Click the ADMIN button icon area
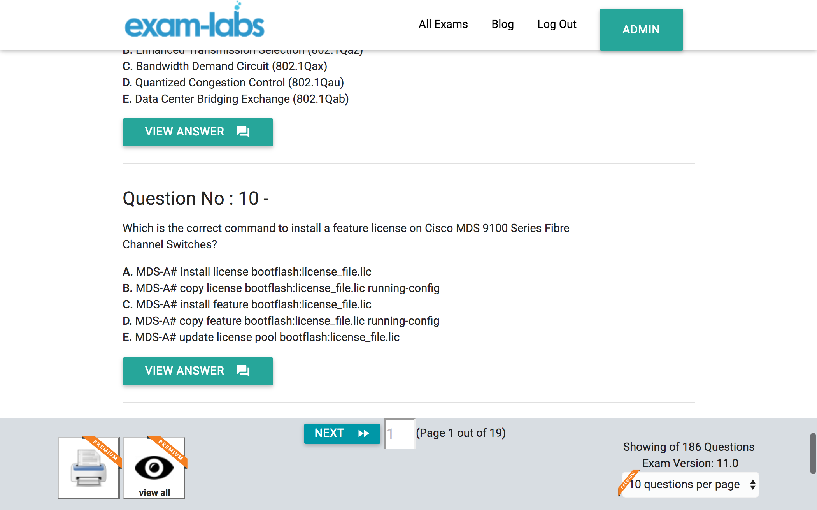The image size is (817, 510). [642, 29]
